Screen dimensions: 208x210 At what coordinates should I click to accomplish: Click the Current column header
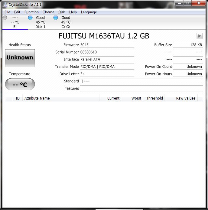point(110,98)
